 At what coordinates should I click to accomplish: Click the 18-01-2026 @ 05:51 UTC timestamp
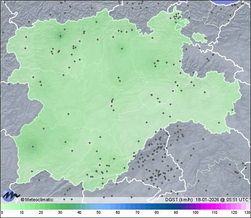[x=221, y=200]
